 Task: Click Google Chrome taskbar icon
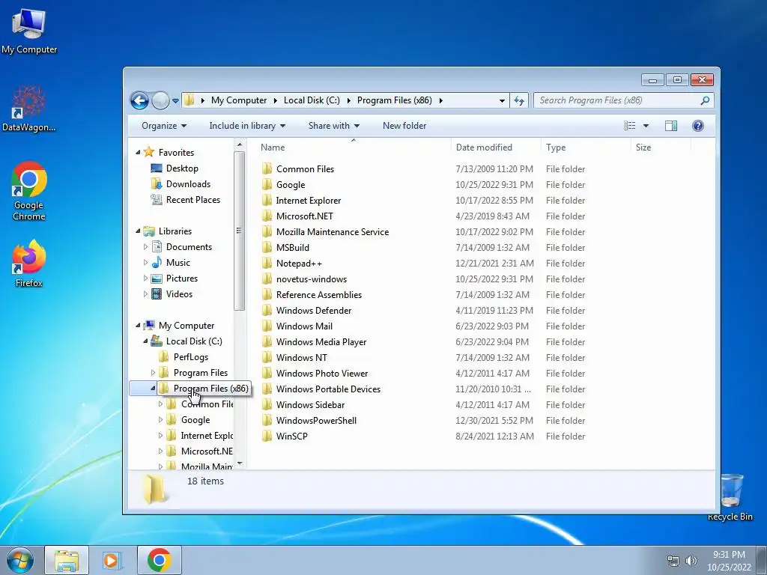tap(159, 560)
